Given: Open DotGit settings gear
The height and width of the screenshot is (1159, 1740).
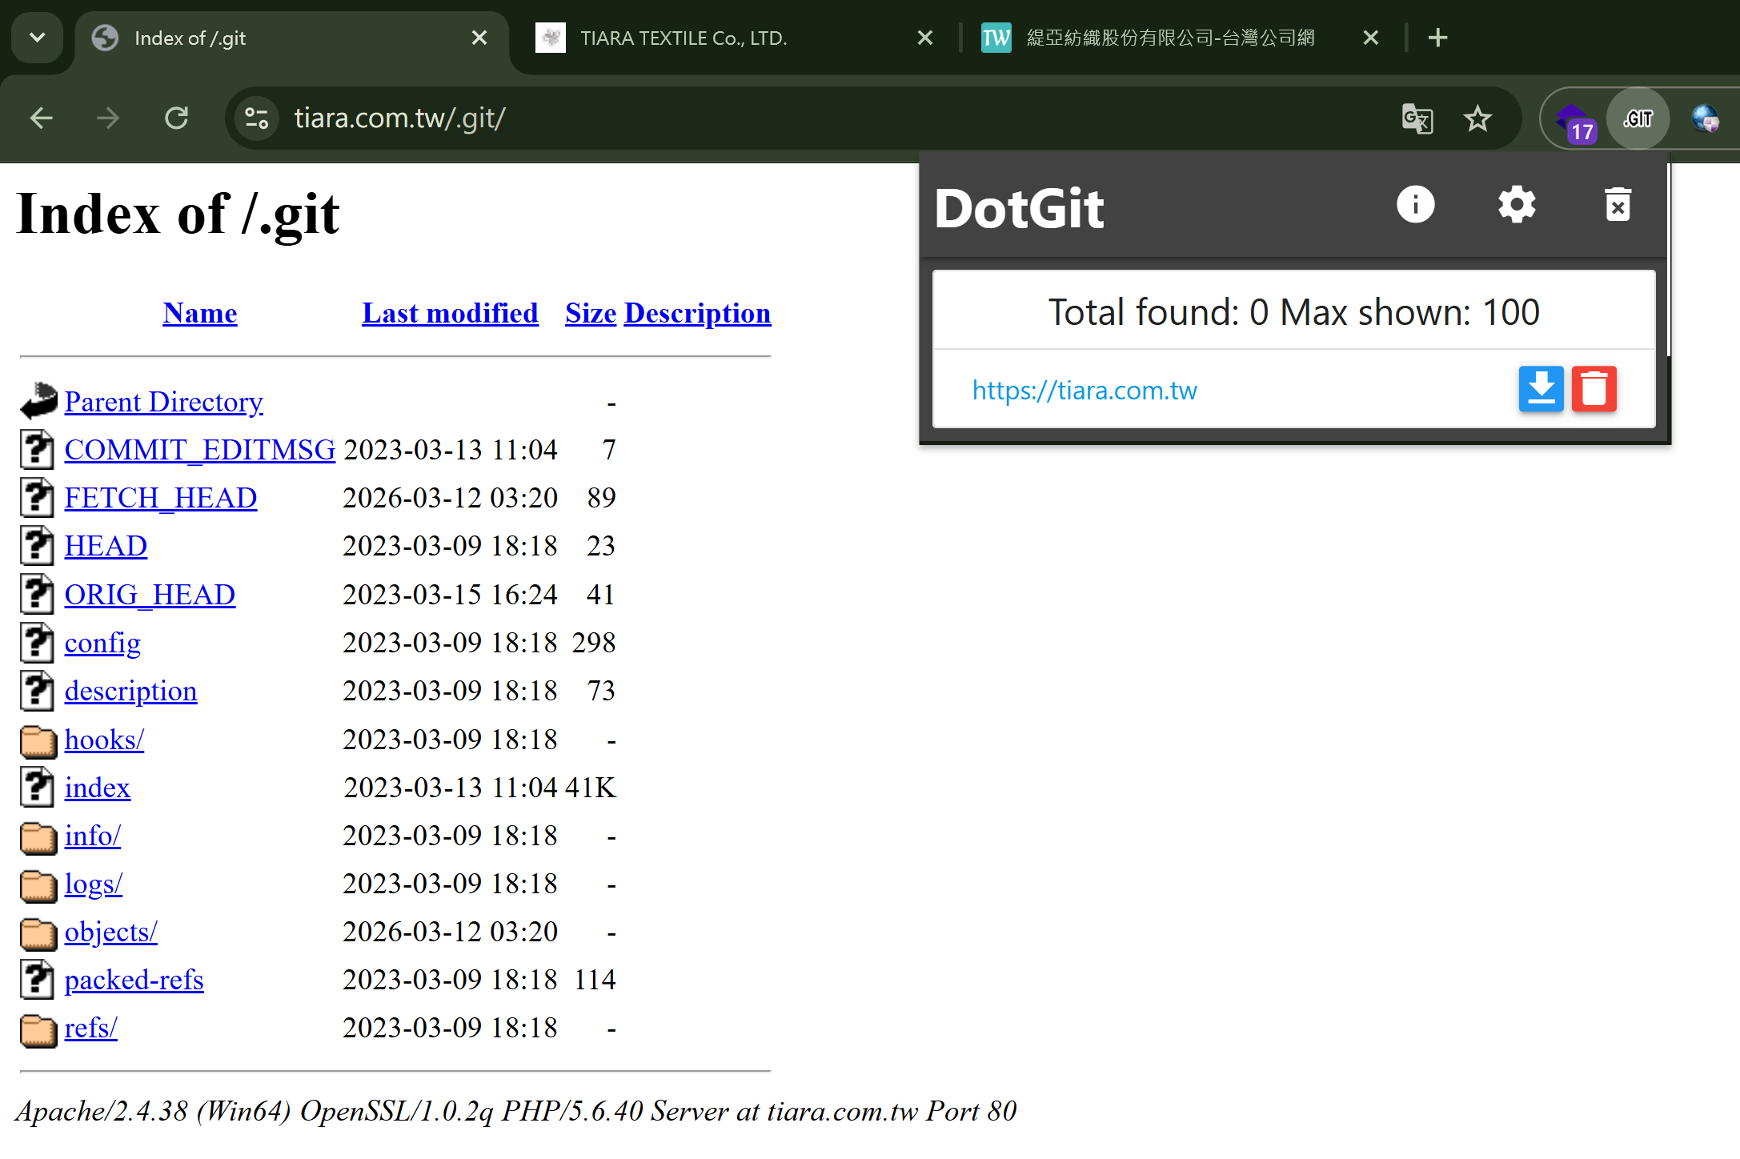Looking at the screenshot, I should (1517, 205).
